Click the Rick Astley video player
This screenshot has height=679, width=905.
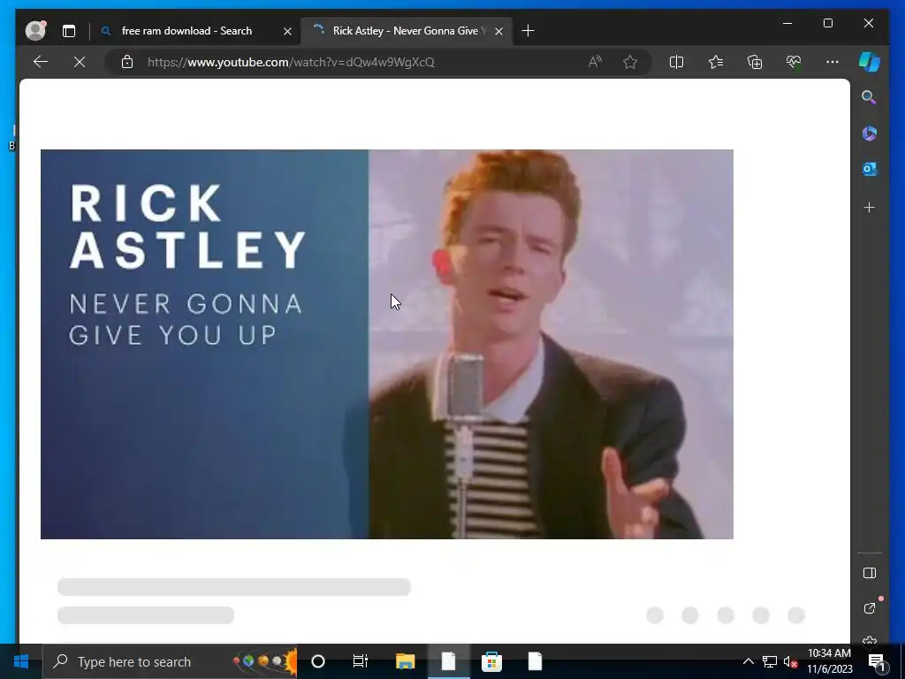(387, 344)
